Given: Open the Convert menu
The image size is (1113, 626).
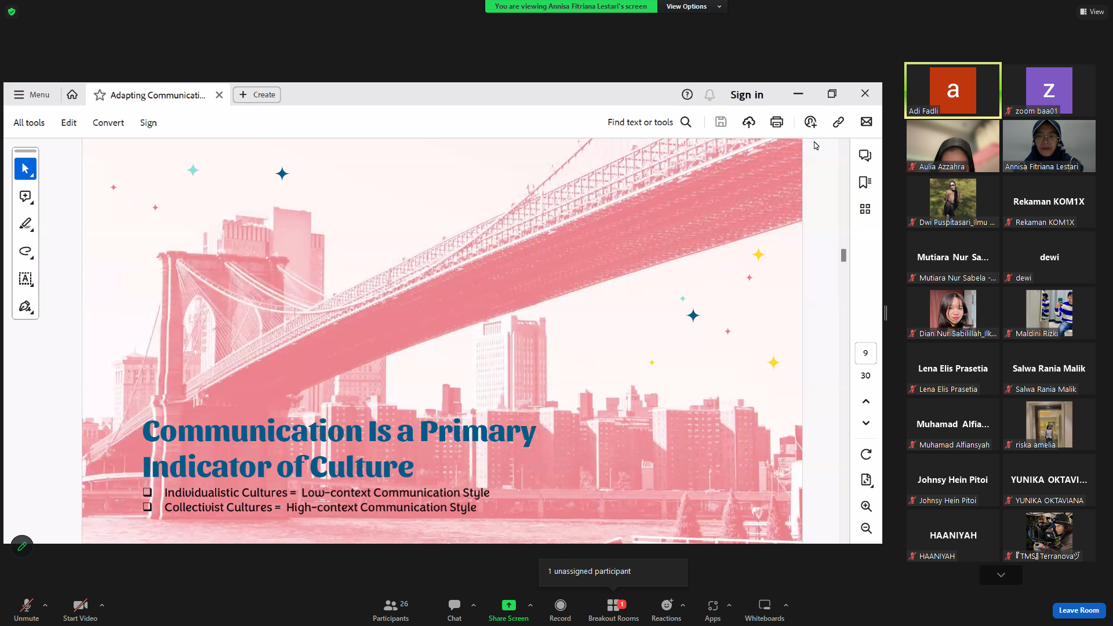Looking at the screenshot, I should click(108, 123).
